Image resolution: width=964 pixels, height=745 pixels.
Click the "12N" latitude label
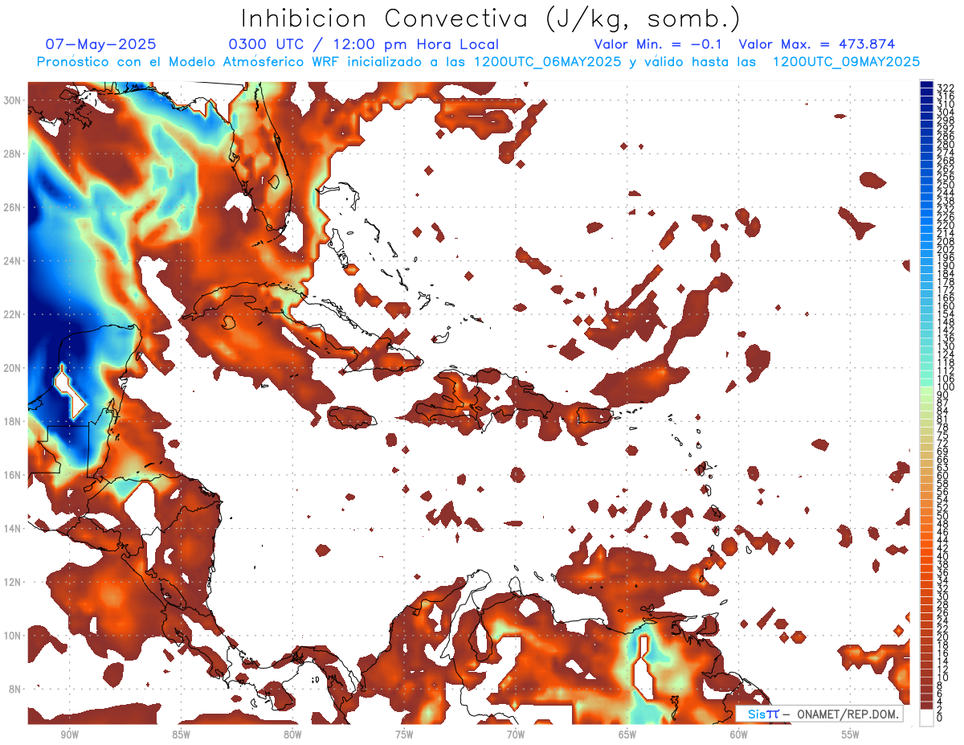[13, 581]
